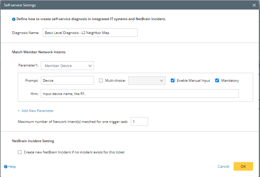Click the 'NetBrain Incident Setting' heading
The height and width of the screenshot is (177, 260).
pos(33,141)
